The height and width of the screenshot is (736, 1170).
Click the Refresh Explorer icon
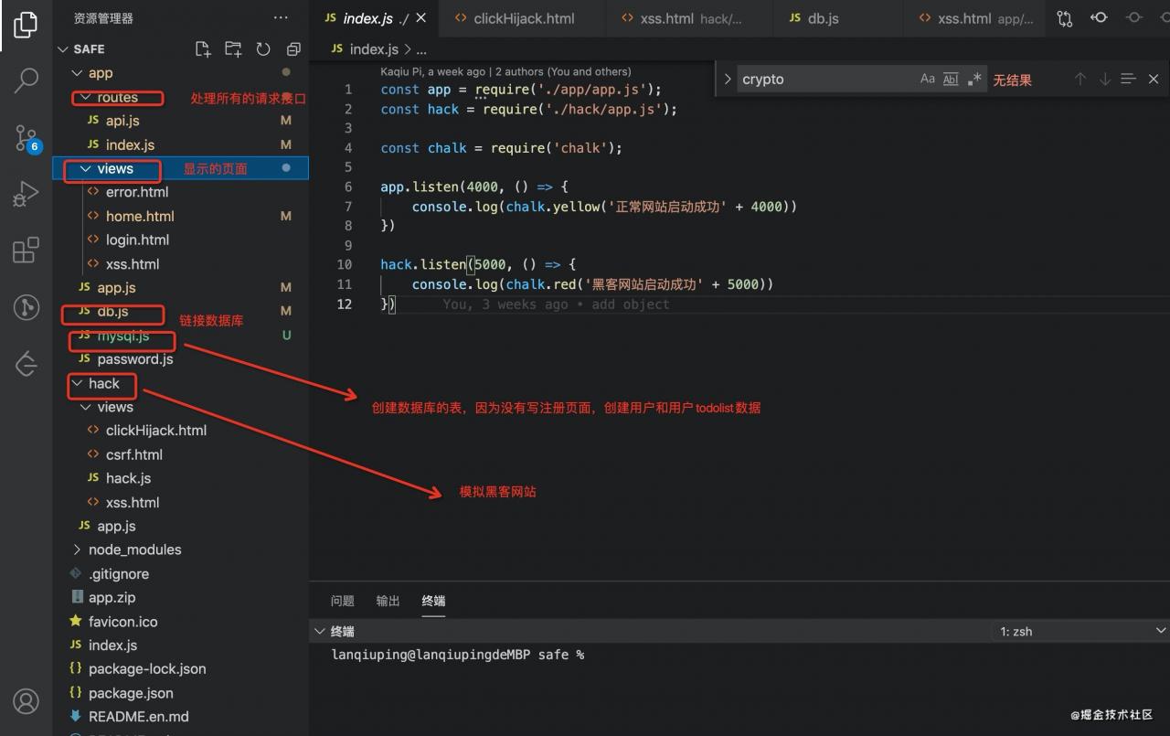(263, 49)
